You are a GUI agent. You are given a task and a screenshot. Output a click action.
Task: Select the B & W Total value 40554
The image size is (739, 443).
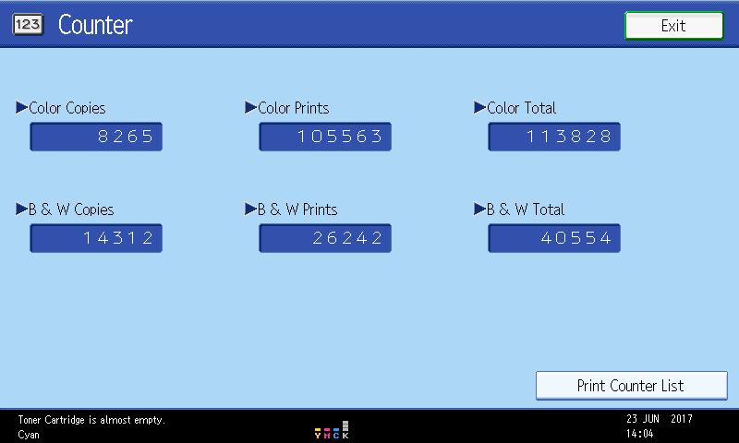tap(554, 238)
